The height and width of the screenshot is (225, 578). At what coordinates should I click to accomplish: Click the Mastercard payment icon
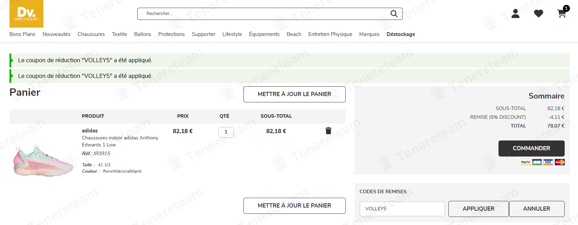pyautogui.click(x=559, y=162)
